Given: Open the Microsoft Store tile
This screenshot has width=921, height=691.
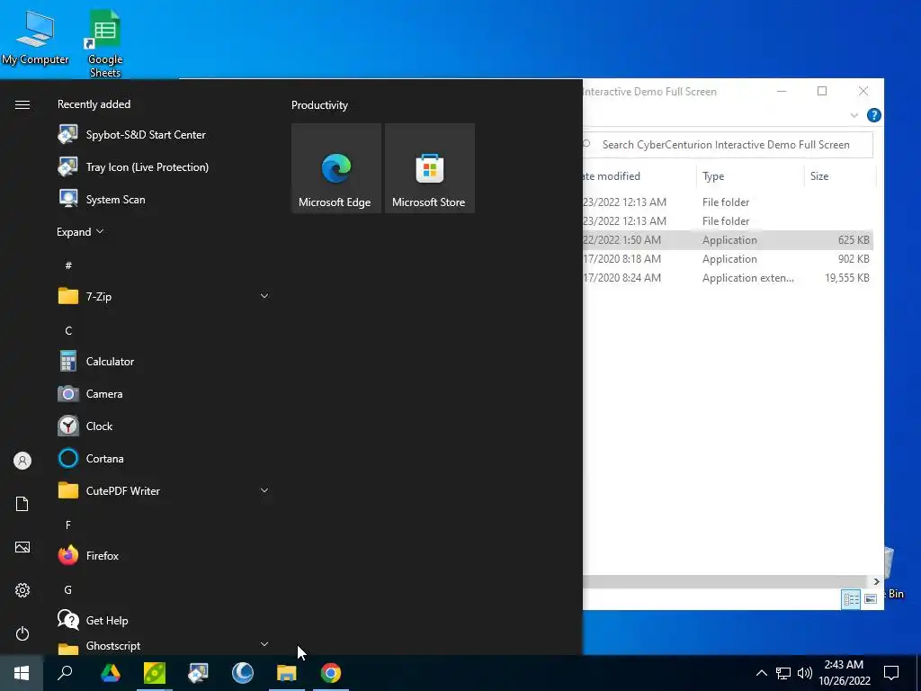Looking at the screenshot, I should 429,168.
